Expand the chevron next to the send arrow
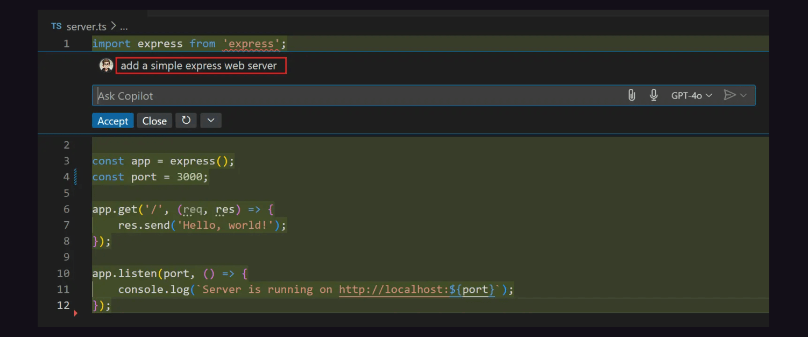Viewport: 808px width, 337px height. point(742,95)
